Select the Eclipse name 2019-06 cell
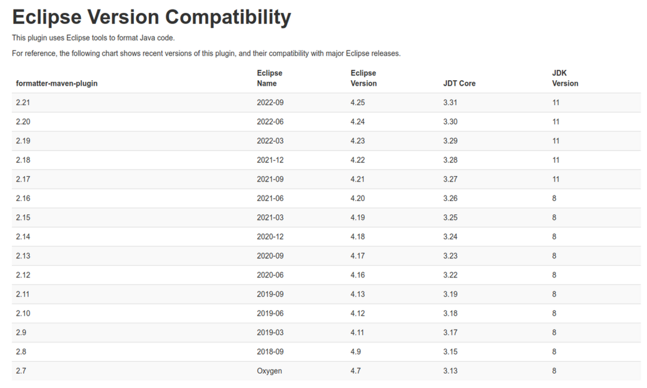 pyautogui.click(x=270, y=313)
